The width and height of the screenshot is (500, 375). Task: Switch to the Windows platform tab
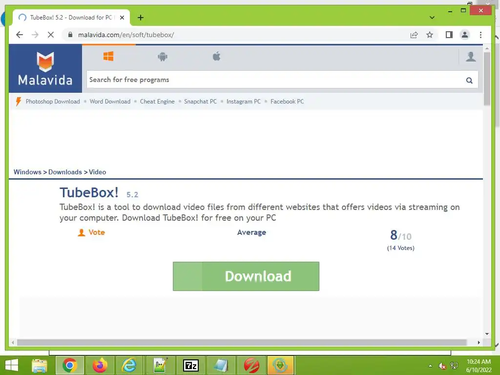pyautogui.click(x=108, y=57)
